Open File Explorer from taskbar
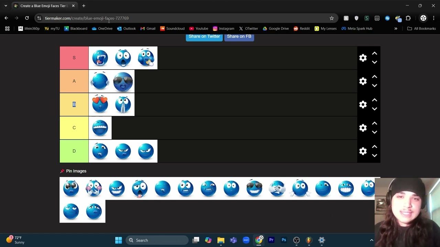The height and width of the screenshot is (247, 440). pos(221,240)
